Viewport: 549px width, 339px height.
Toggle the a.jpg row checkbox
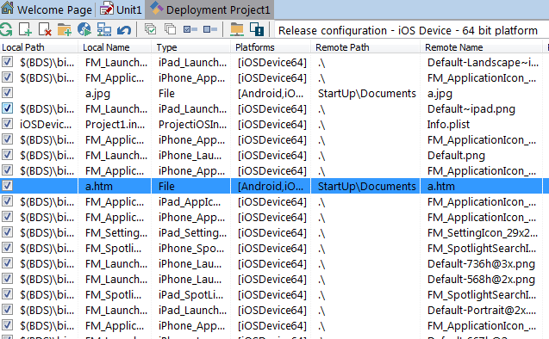click(x=7, y=93)
